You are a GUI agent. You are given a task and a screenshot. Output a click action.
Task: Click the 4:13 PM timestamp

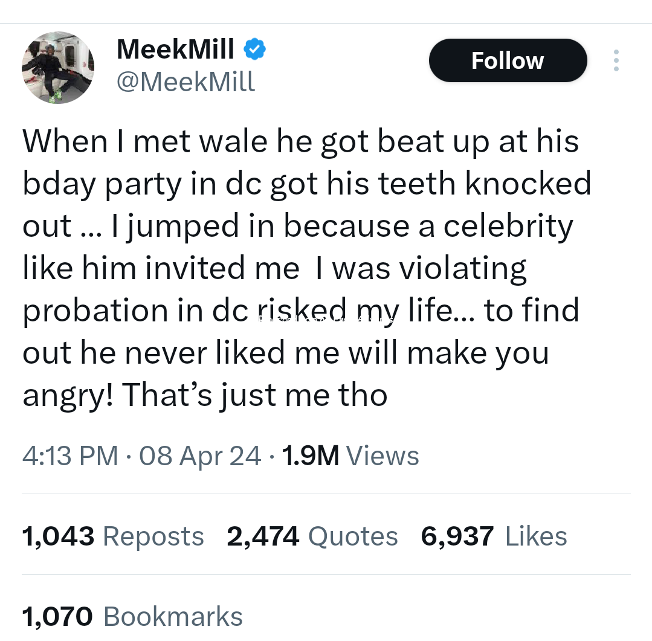click(x=70, y=455)
